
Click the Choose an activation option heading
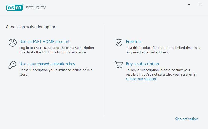31,27
